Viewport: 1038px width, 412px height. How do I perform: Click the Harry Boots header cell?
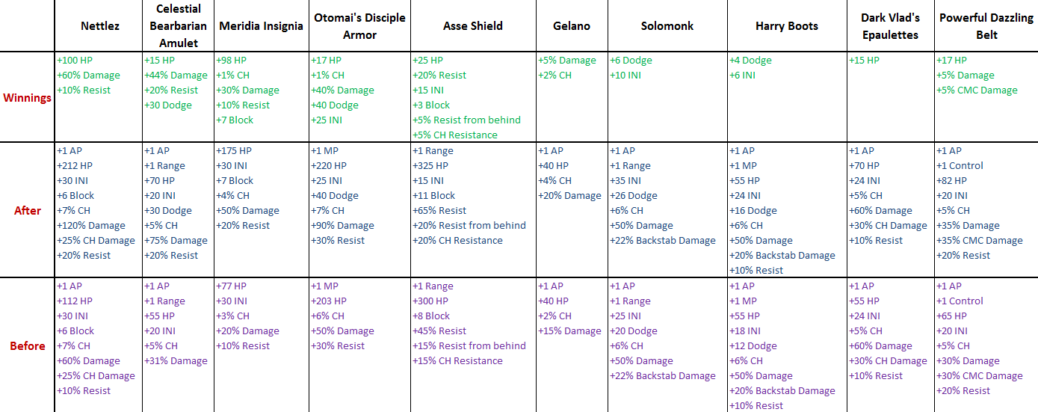[x=787, y=25]
